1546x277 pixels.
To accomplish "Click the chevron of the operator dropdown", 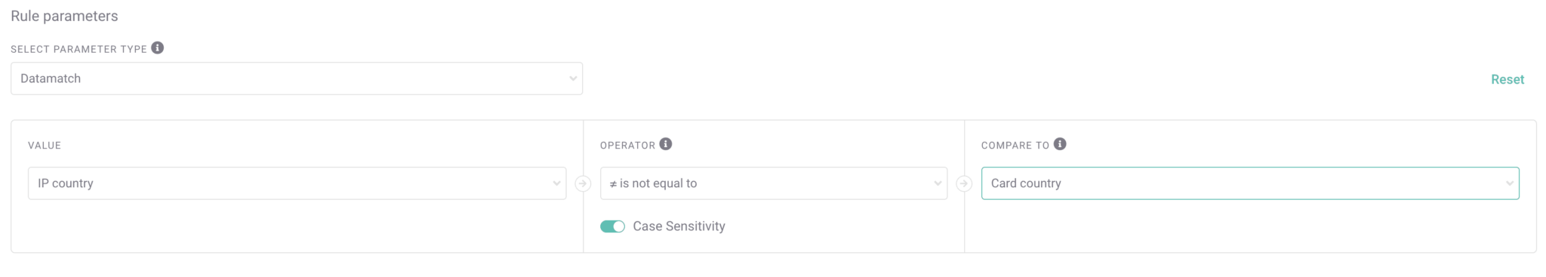I will tap(938, 183).
